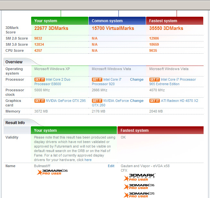Image resolution: width=210 pixels, height=198 pixels.
Task: Click the blue Common system column header
Action: [x=117, y=21]
